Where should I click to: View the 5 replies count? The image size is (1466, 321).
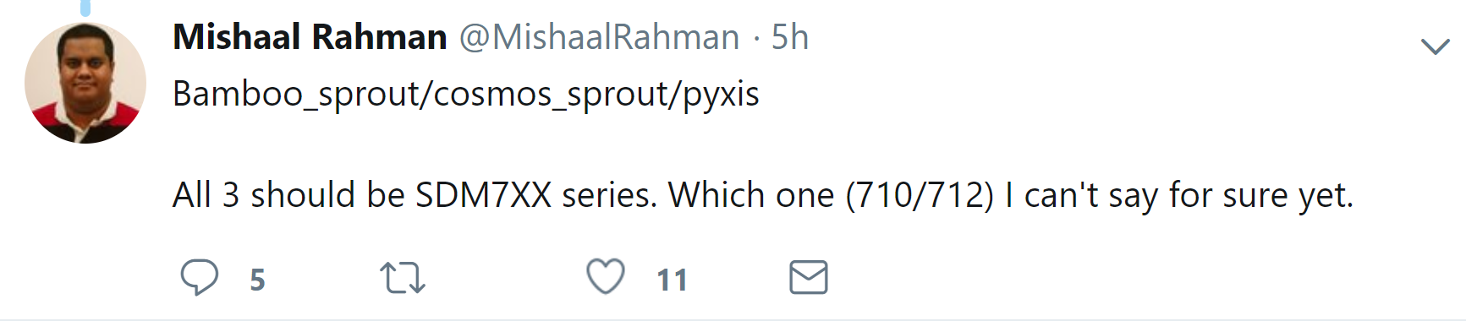coord(258,280)
